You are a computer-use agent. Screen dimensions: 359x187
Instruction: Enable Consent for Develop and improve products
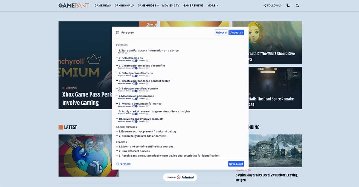pyautogui.click(x=148, y=121)
